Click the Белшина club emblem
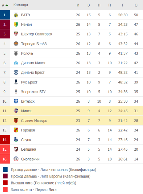143x194 pixels. pyautogui.click(x=16, y=149)
